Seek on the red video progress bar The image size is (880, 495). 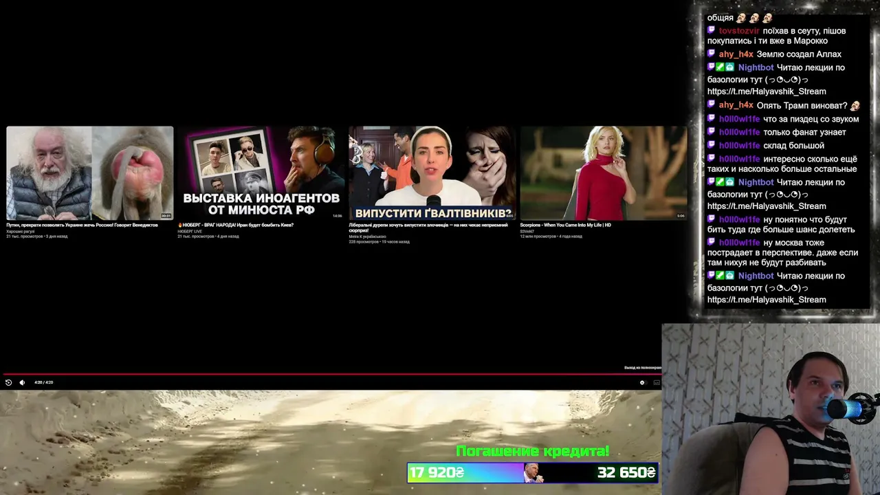[x=331, y=374]
